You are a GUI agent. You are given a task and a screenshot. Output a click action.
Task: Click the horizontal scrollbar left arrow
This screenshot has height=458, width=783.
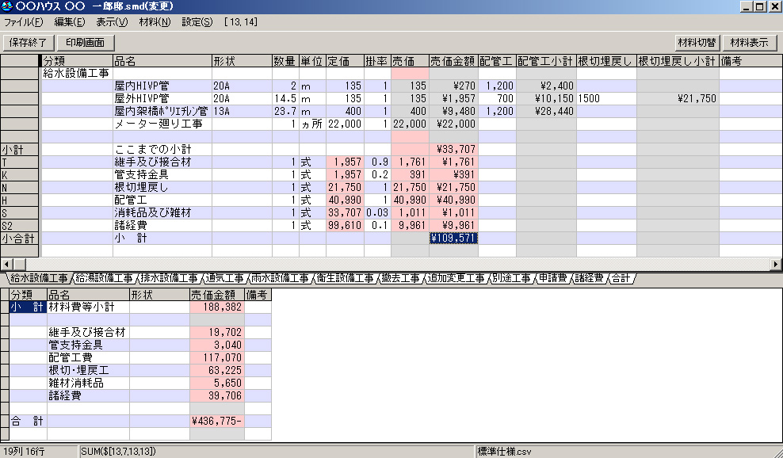tap(6, 264)
